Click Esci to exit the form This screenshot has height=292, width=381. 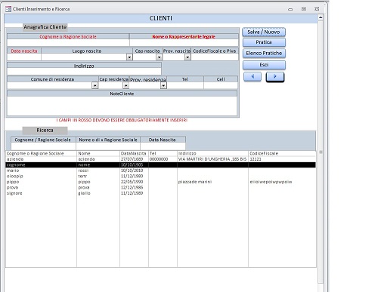click(264, 65)
